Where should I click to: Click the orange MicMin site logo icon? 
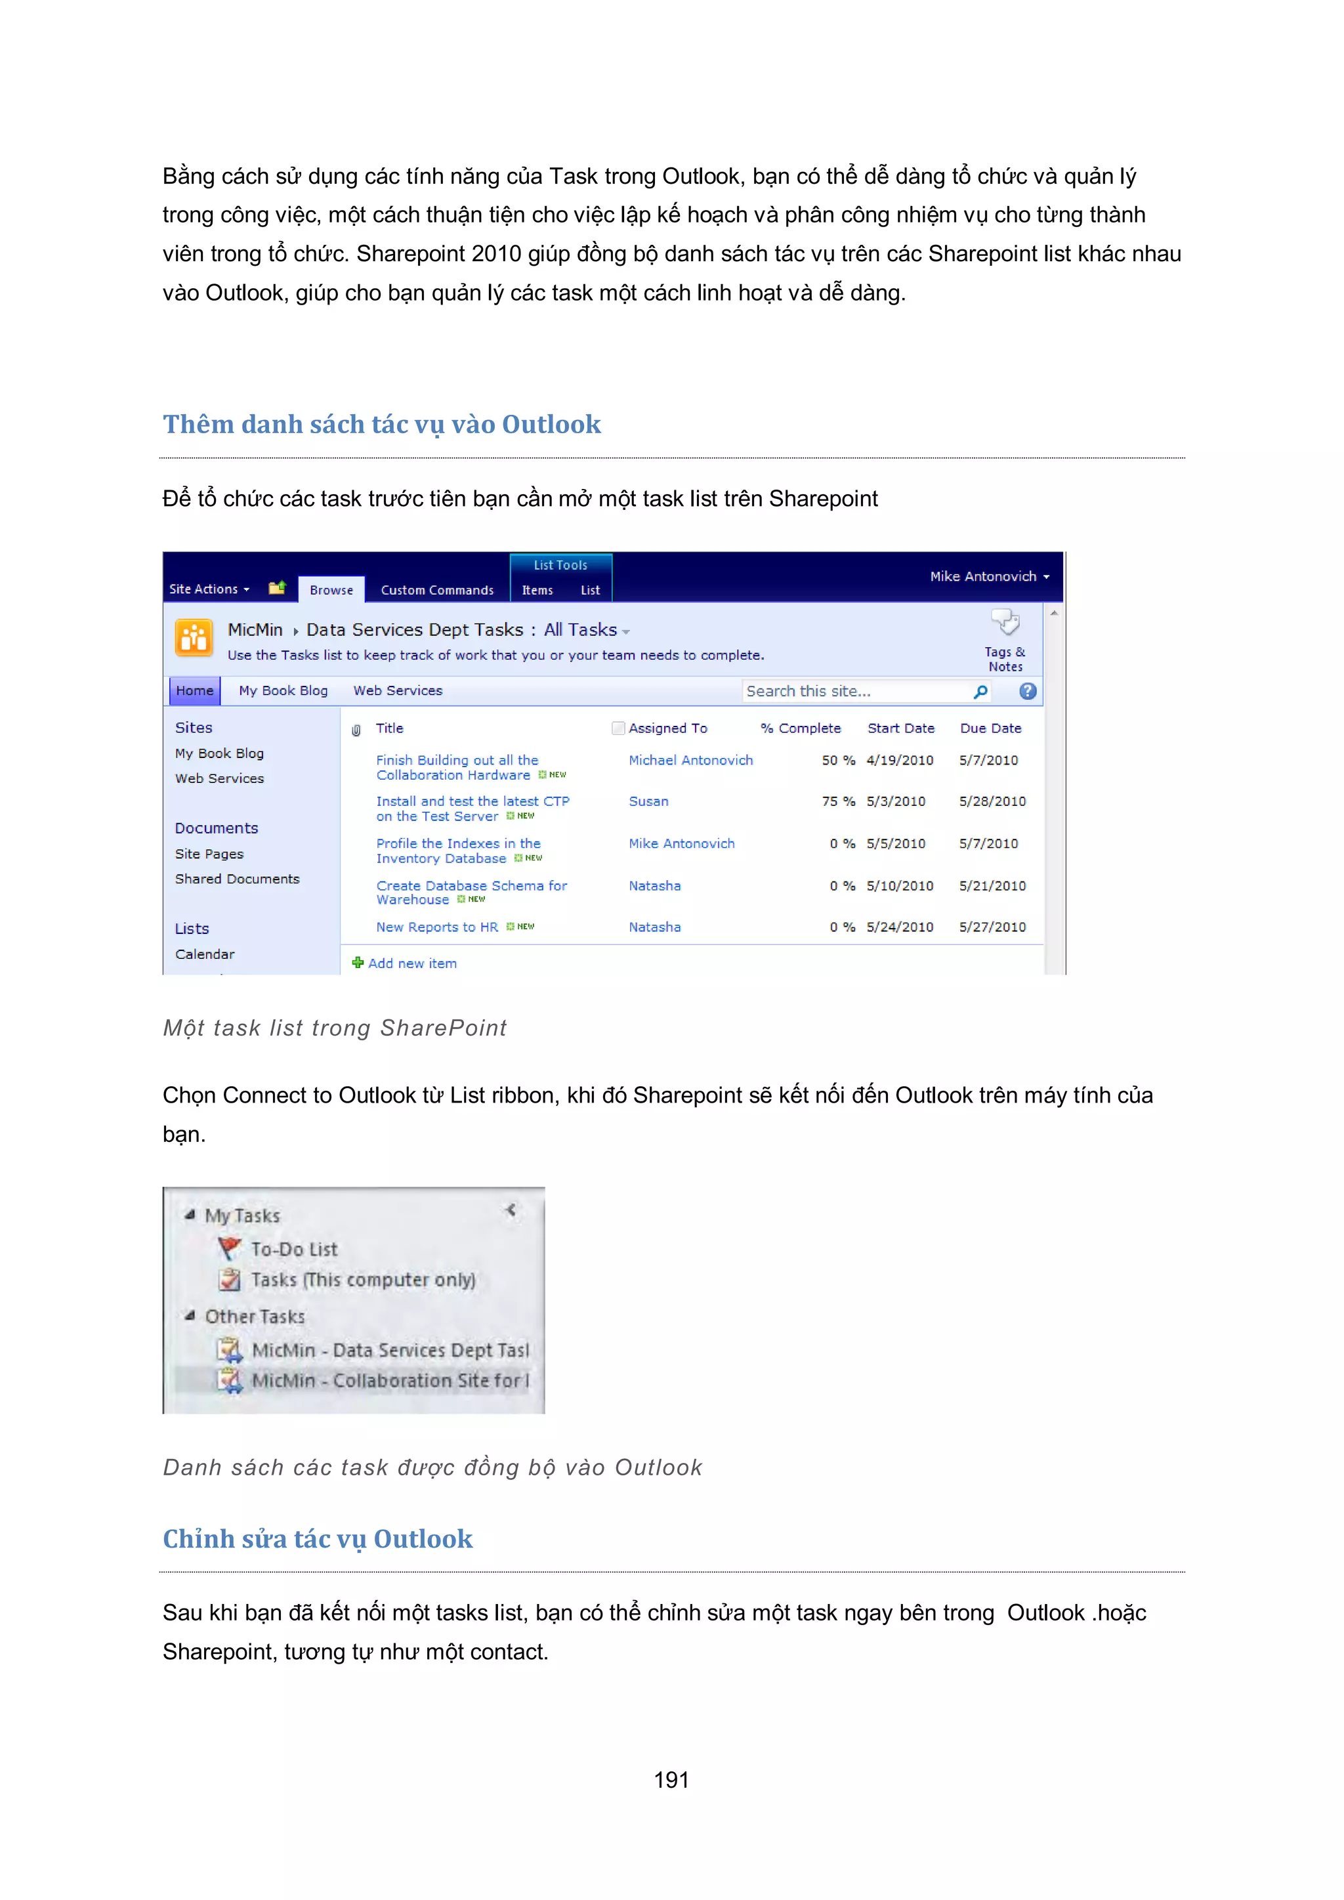194,638
